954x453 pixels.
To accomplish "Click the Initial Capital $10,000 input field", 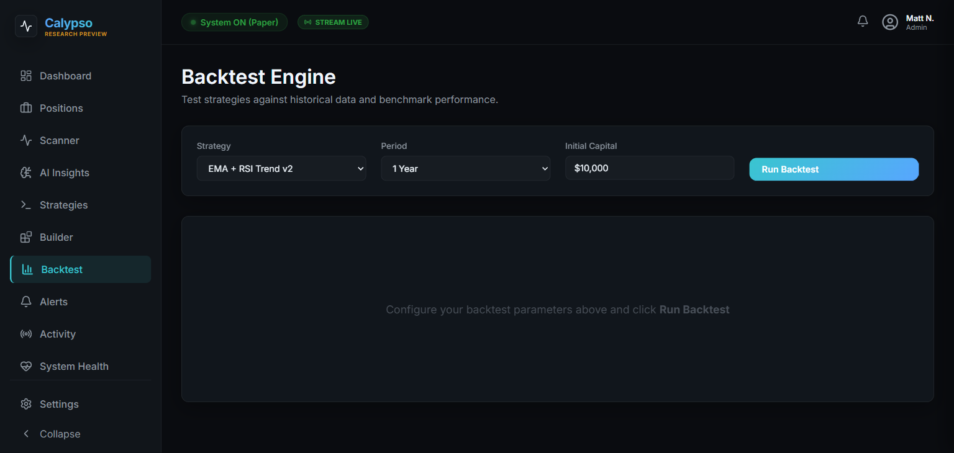I will tap(649, 168).
